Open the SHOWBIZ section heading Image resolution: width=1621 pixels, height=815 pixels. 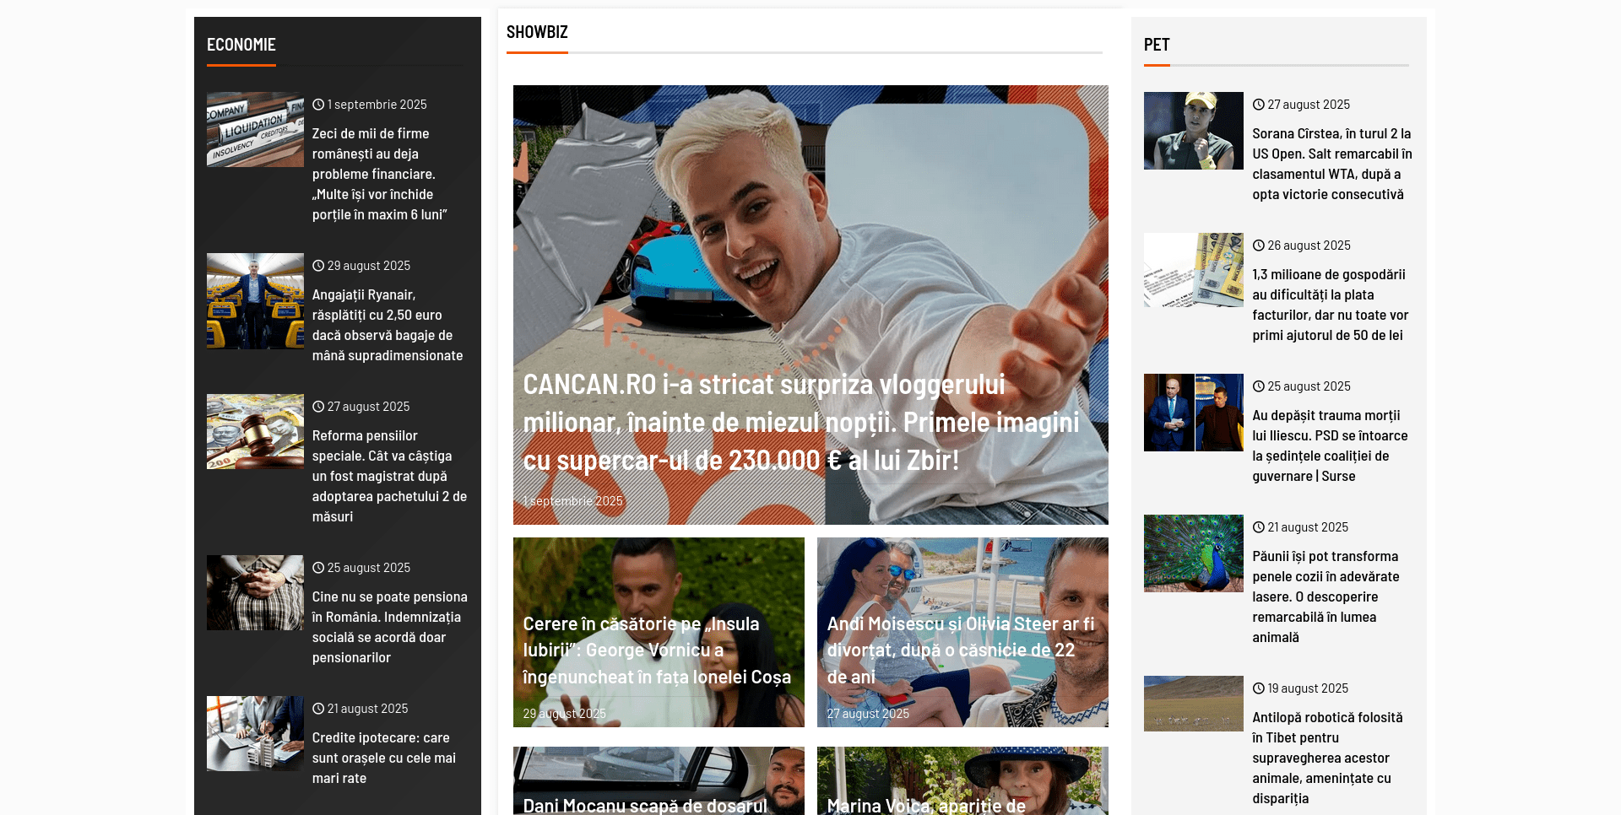(x=537, y=32)
